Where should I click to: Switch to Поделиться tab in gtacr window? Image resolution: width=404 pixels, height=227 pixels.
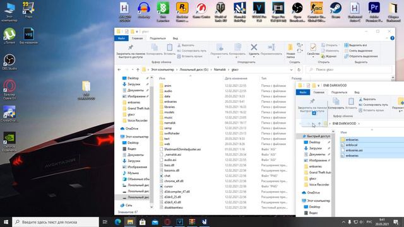158,38
